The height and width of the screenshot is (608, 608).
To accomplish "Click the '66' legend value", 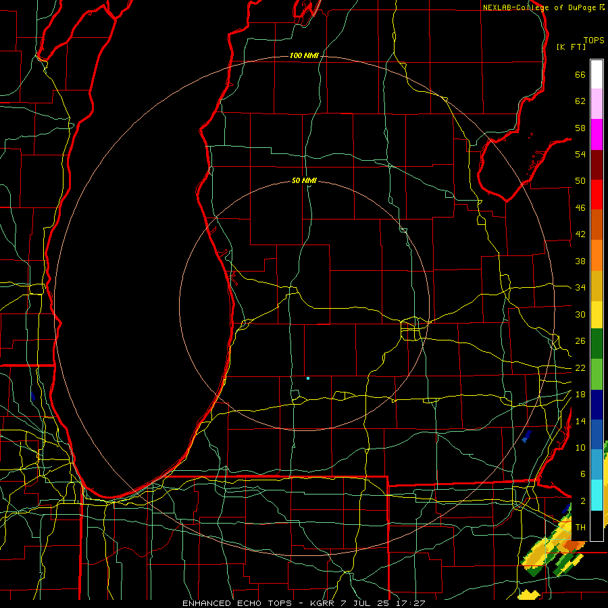I will click(x=580, y=74).
